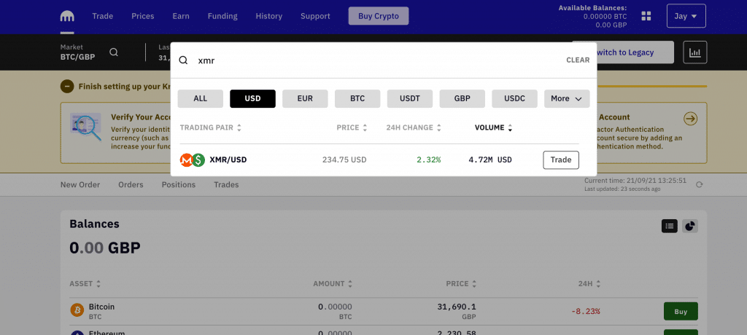The width and height of the screenshot is (747, 335).
Task: Click the search icon in xmr field
Action: (183, 60)
